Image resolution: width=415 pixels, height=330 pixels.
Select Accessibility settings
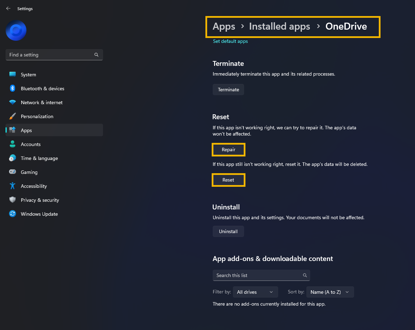54,186
